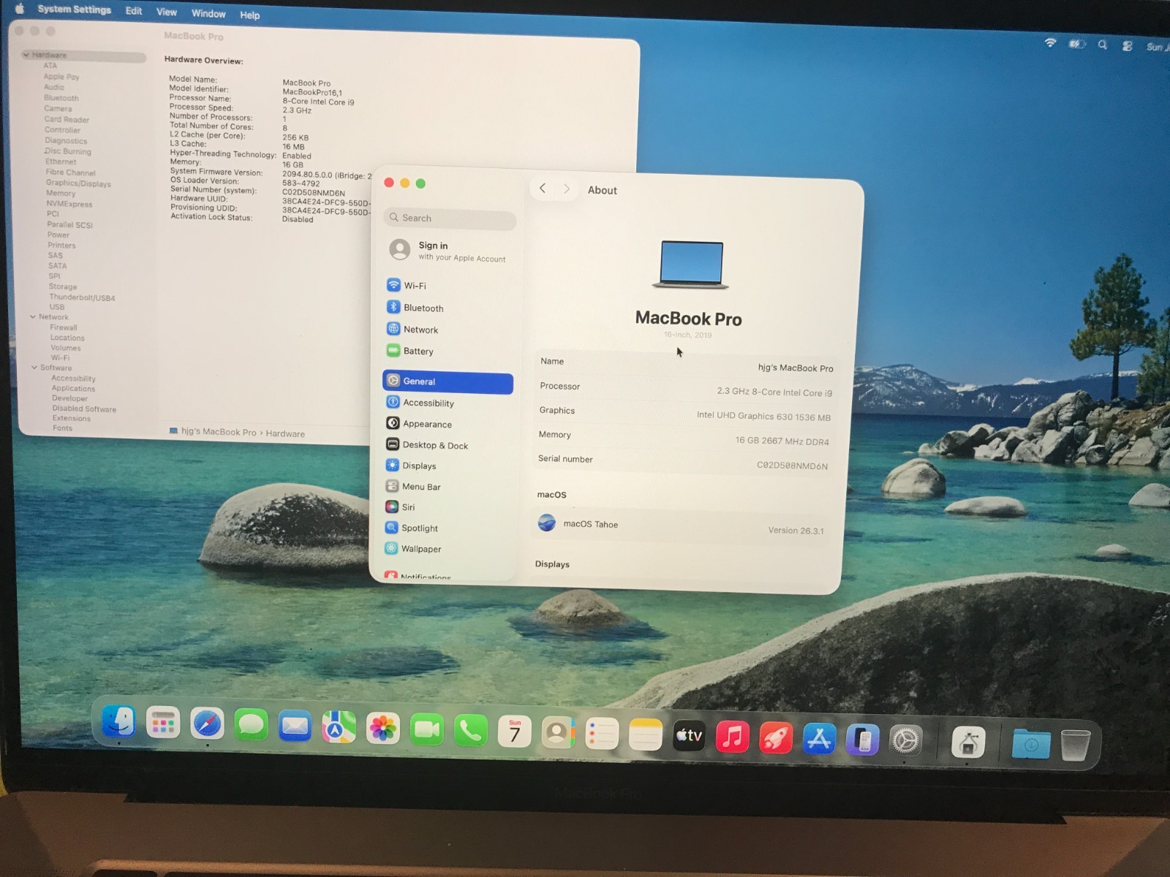The image size is (1170, 877).
Task: Open Reminders from the Dock
Action: click(x=602, y=734)
